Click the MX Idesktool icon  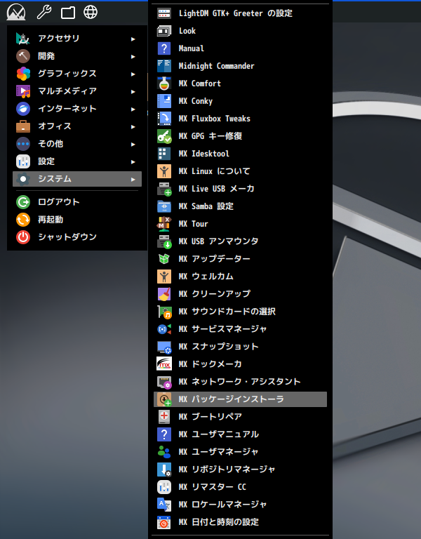[164, 154]
